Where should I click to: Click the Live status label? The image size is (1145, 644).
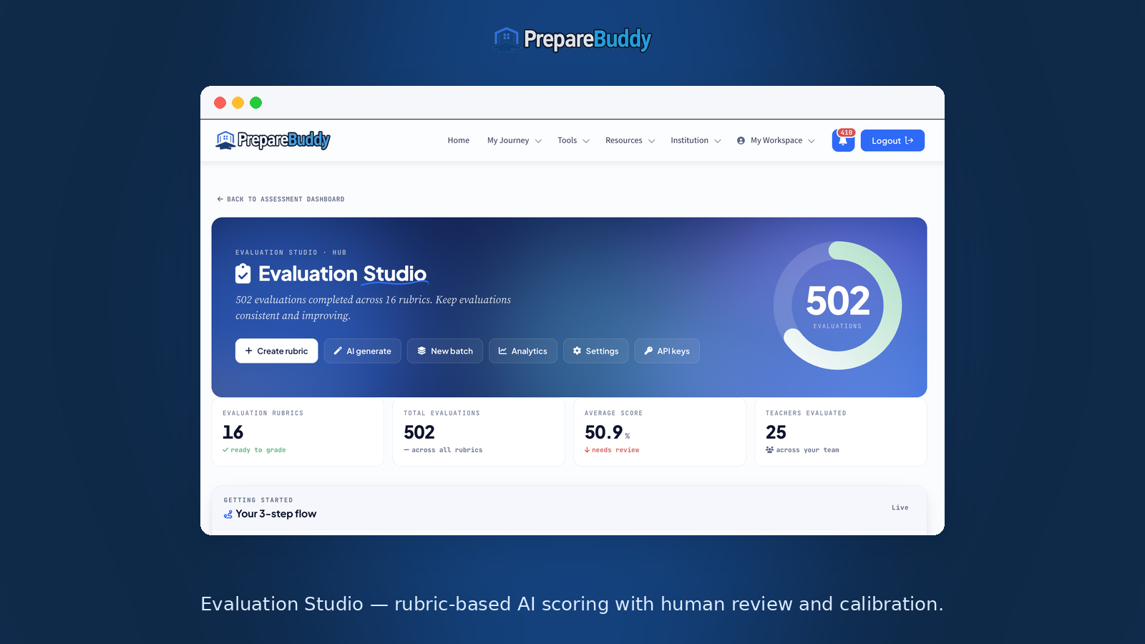(x=900, y=507)
